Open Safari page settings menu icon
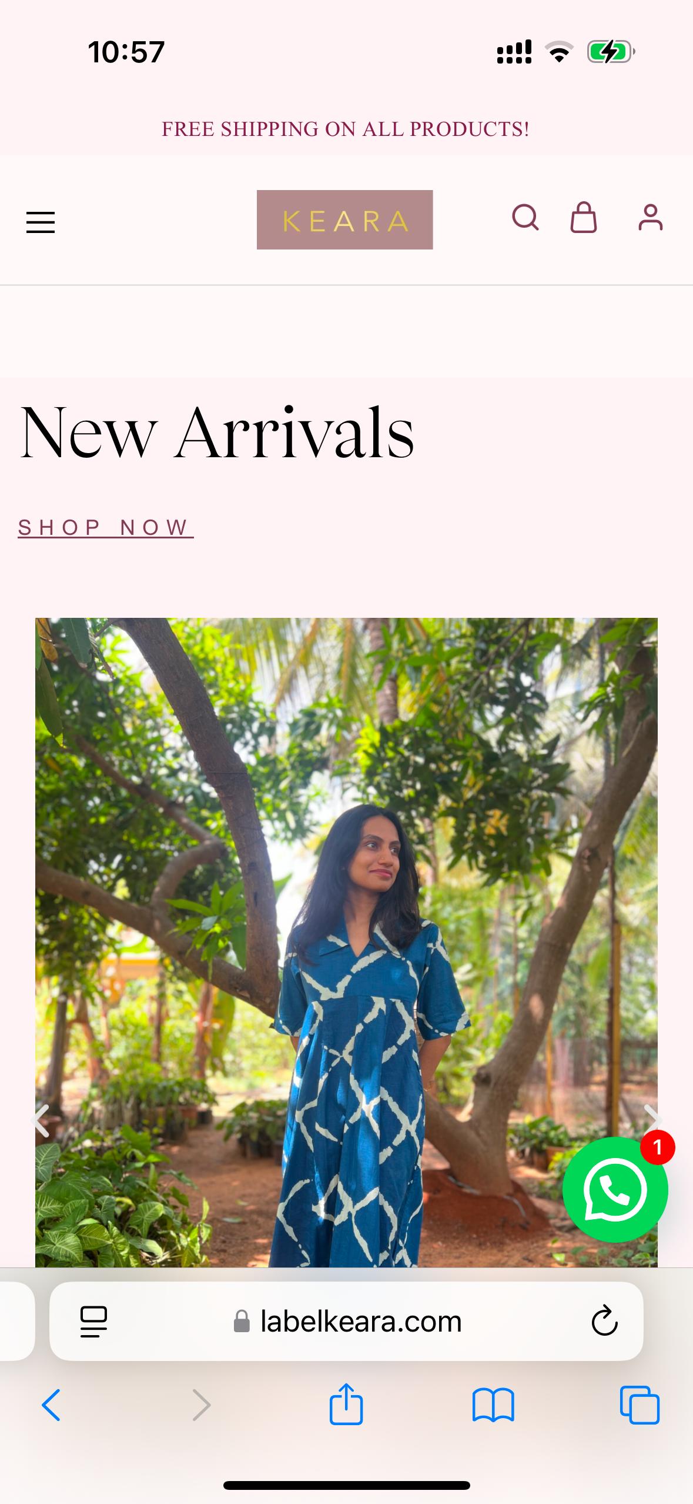The width and height of the screenshot is (693, 1504). pyautogui.click(x=93, y=1322)
